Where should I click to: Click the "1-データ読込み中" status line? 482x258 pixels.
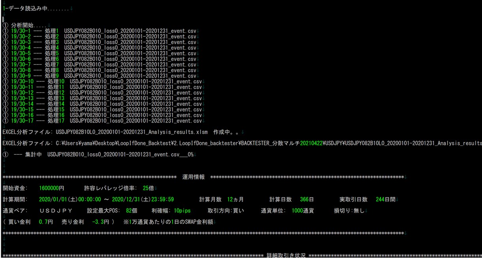pyautogui.click(x=36, y=8)
